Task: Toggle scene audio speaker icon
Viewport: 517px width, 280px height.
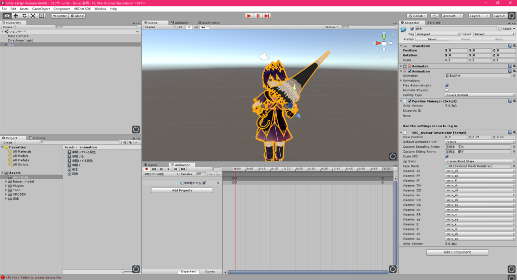Action: coord(196,27)
